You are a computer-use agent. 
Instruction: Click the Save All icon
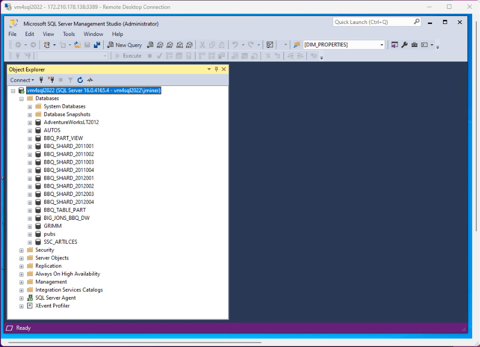(97, 45)
